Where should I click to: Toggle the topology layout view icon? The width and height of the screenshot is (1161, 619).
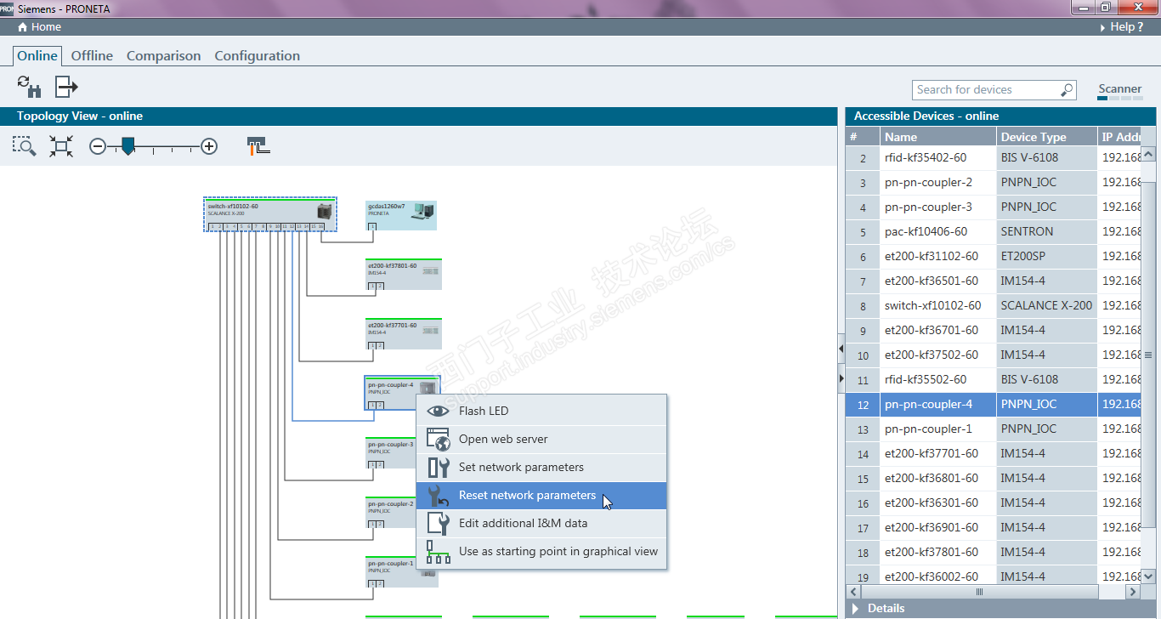click(258, 145)
